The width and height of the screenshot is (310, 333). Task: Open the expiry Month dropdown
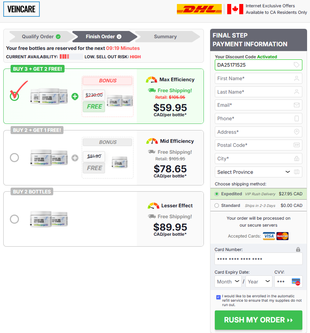(x=228, y=282)
